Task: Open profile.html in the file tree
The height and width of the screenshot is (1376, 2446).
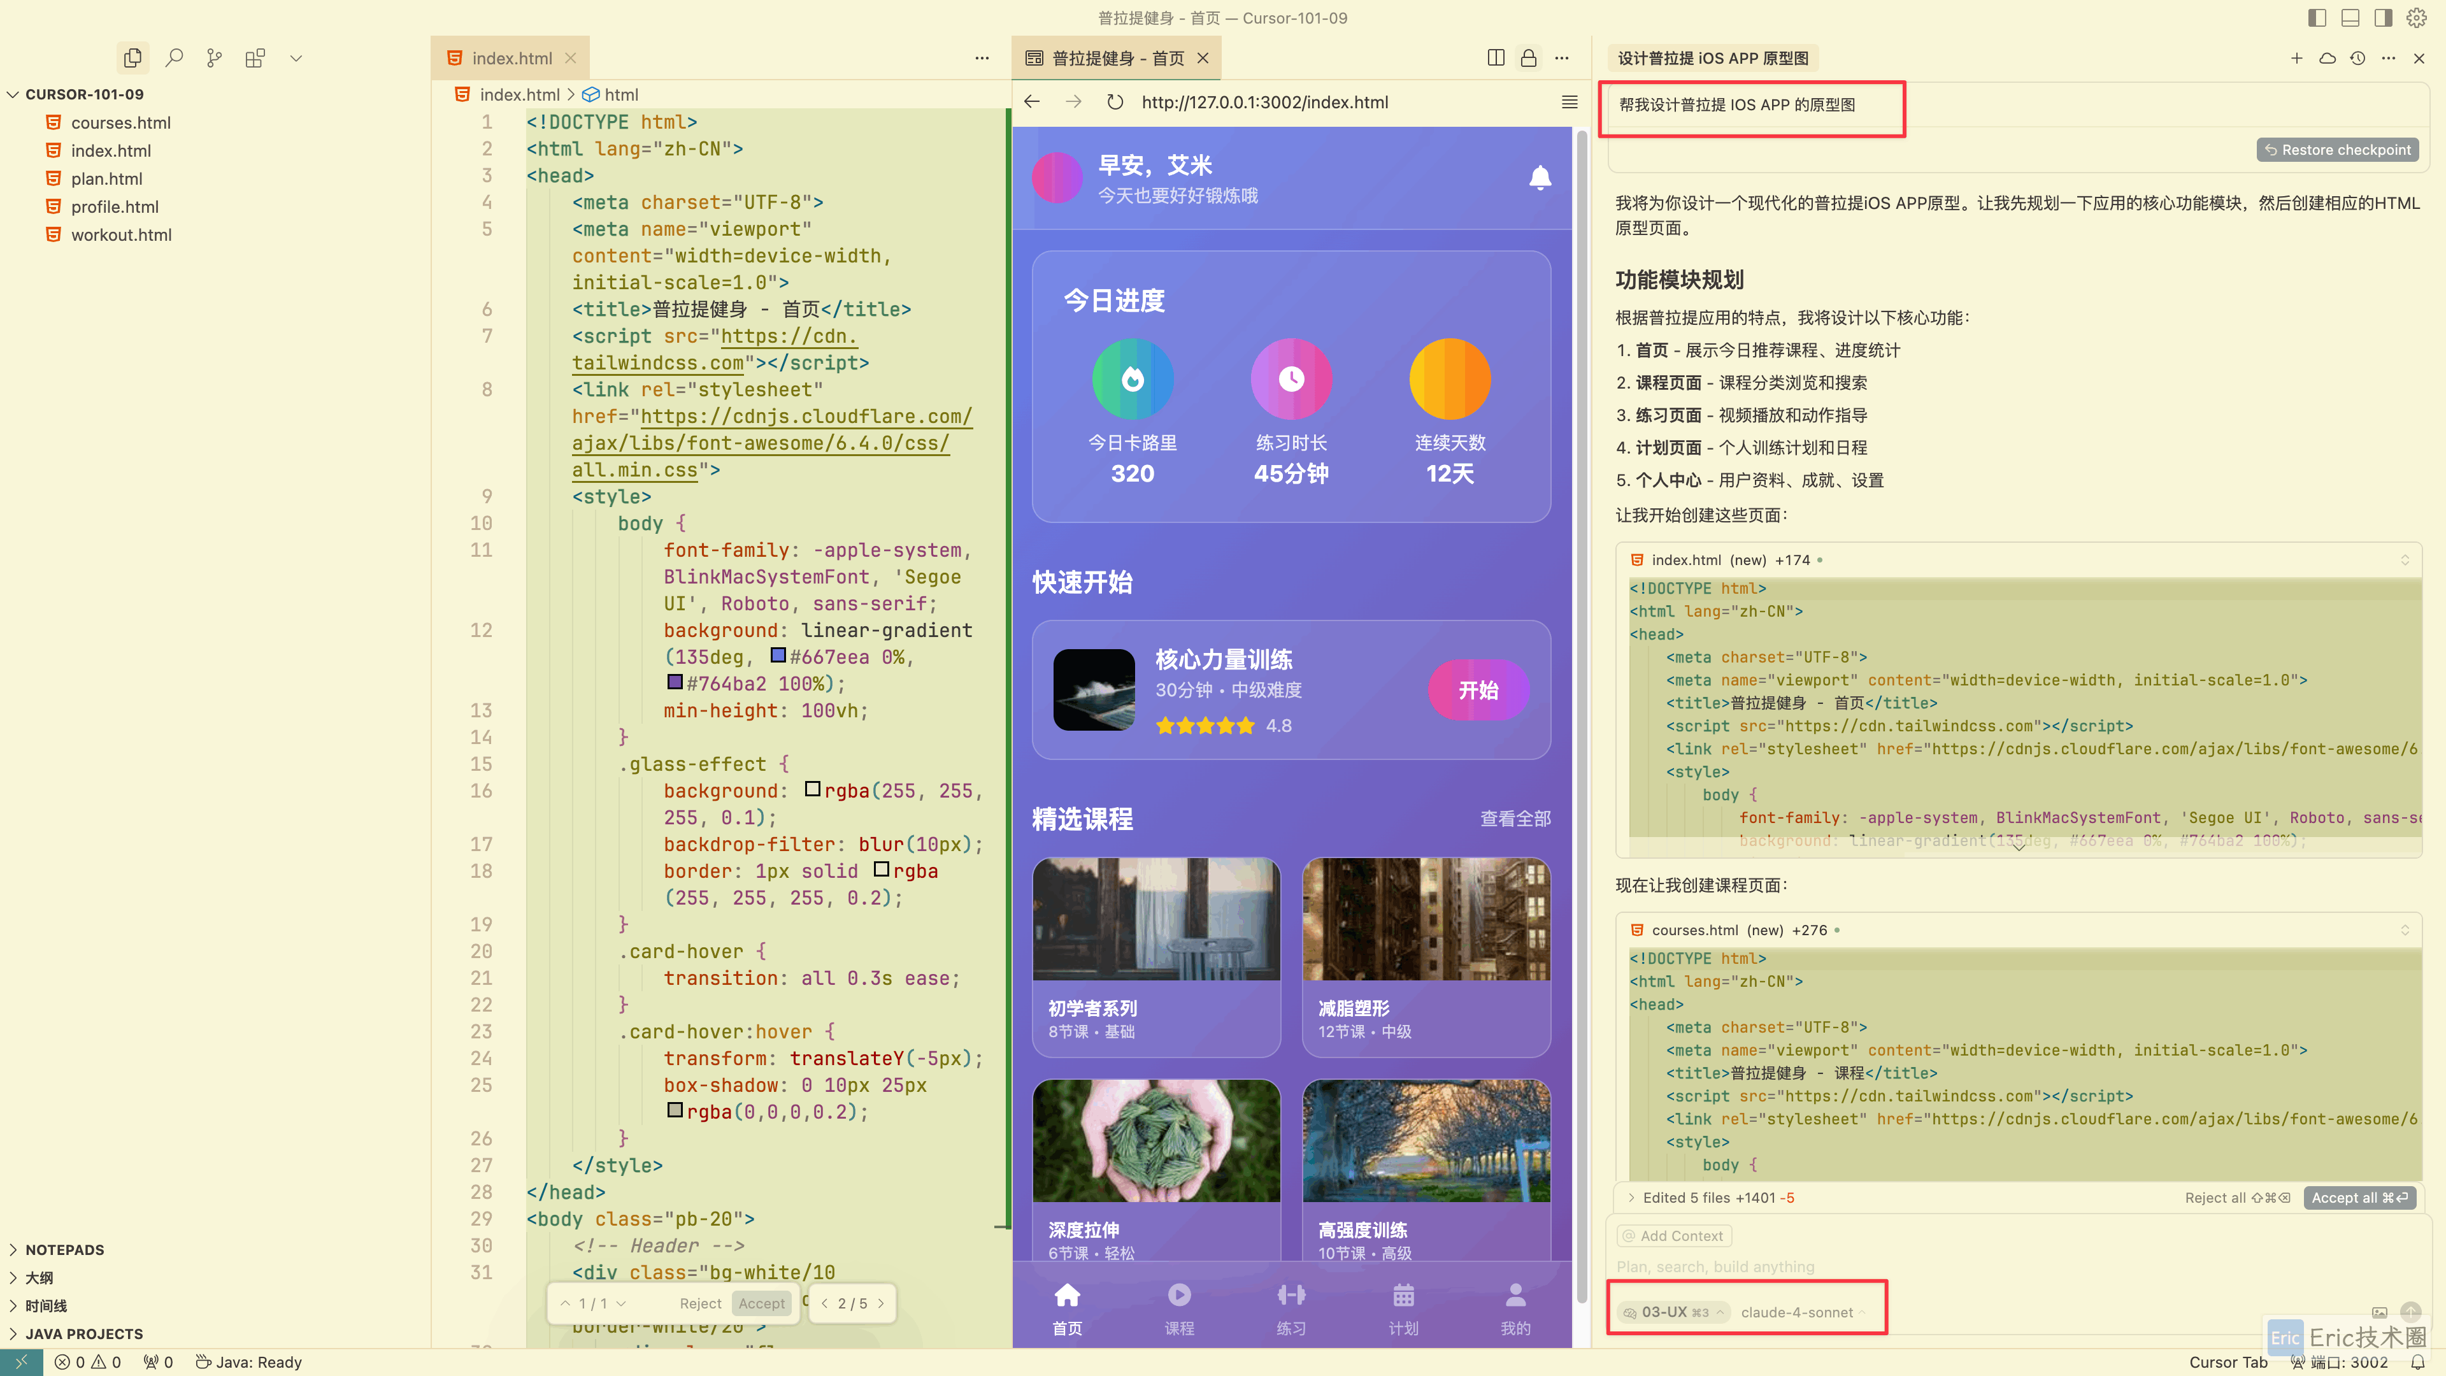Action: [x=114, y=206]
